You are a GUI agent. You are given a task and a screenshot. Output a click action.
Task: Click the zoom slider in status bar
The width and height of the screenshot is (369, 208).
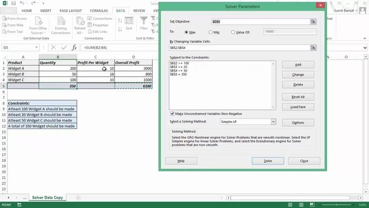pyautogui.click(x=337, y=205)
